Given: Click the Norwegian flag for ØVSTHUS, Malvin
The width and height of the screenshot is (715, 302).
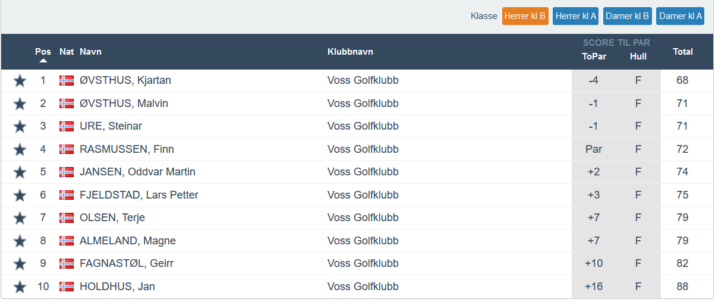Looking at the screenshot, I should 67,103.
